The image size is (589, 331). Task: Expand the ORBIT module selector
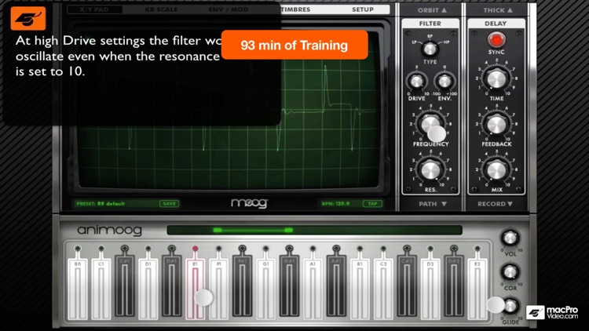432,10
